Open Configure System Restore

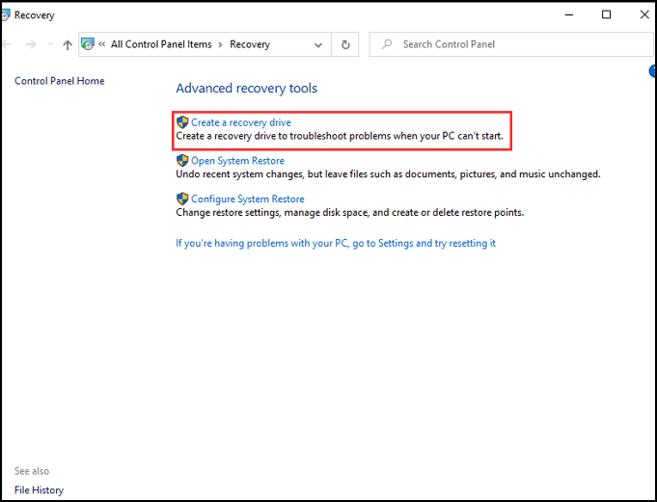(x=248, y=199)
